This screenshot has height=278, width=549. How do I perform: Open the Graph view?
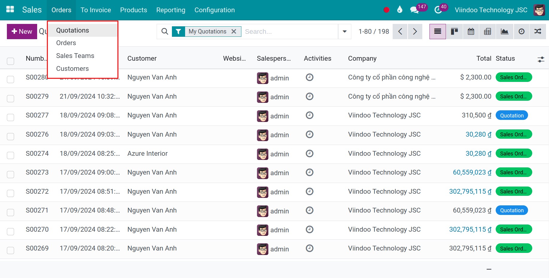click(x=504, y=31)
